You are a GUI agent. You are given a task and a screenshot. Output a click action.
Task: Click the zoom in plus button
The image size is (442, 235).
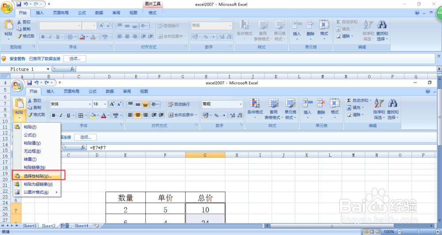[438, 231]
